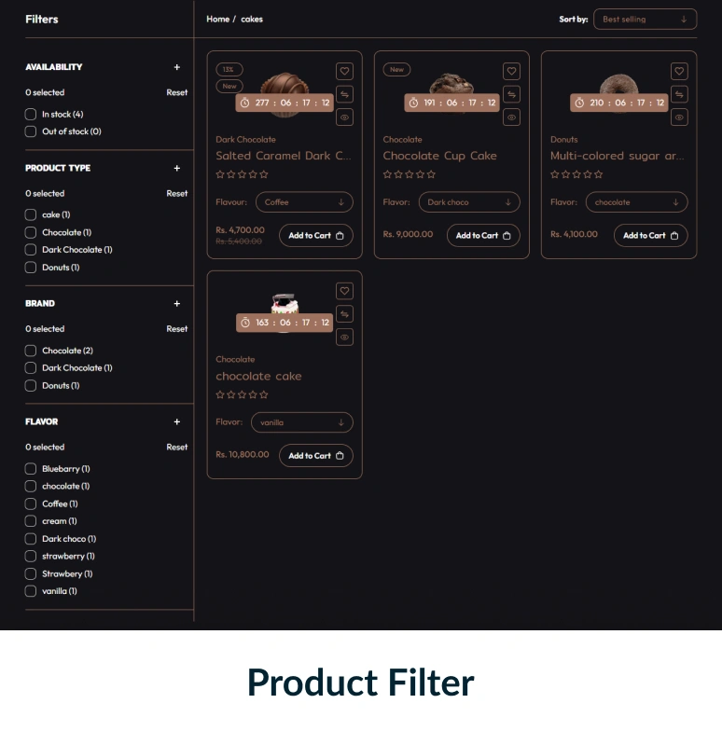Image resolution: width=722 pixels, height=731 pixels.
Task: Open the Multi-colored sugar donut product thumbnail
Action: coord(618,86)
